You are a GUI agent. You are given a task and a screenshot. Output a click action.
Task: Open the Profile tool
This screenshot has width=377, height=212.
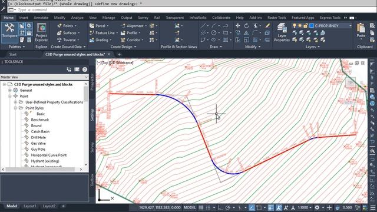(130, 33)
